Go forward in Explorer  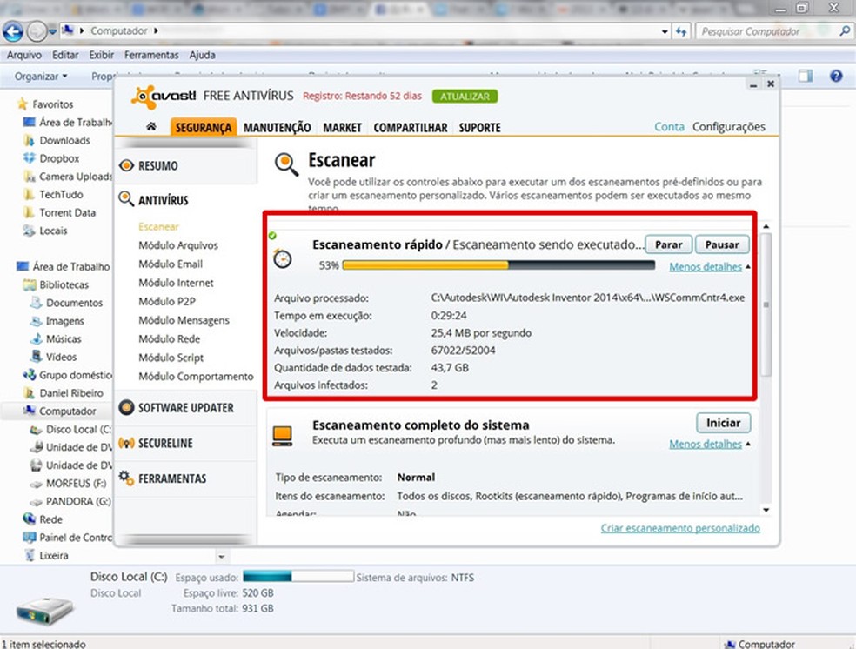tap(37, 31)
